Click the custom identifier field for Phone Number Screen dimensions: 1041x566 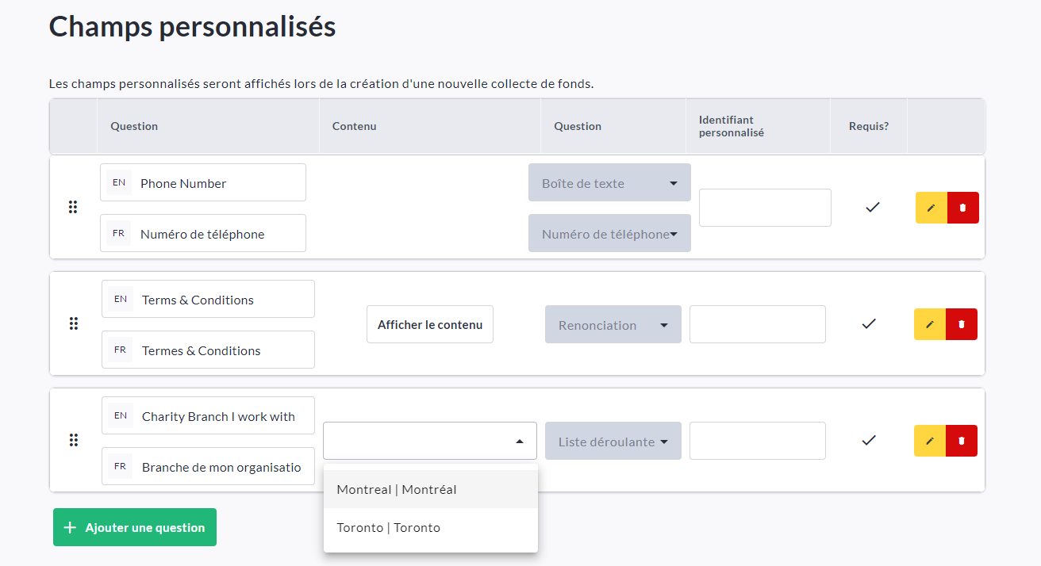tap(765, 208)
